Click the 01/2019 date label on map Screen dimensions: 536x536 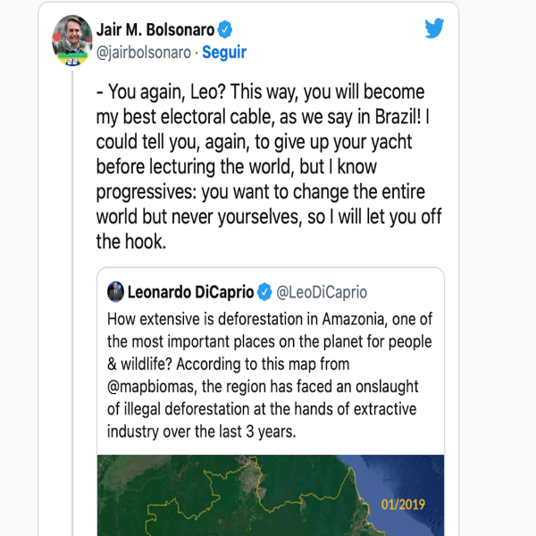[x=400, y=505]
